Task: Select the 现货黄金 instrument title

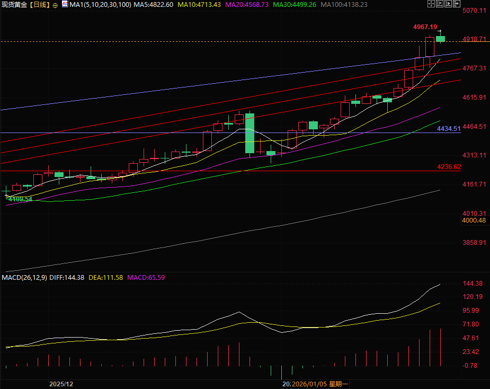Action: [14, 5]
